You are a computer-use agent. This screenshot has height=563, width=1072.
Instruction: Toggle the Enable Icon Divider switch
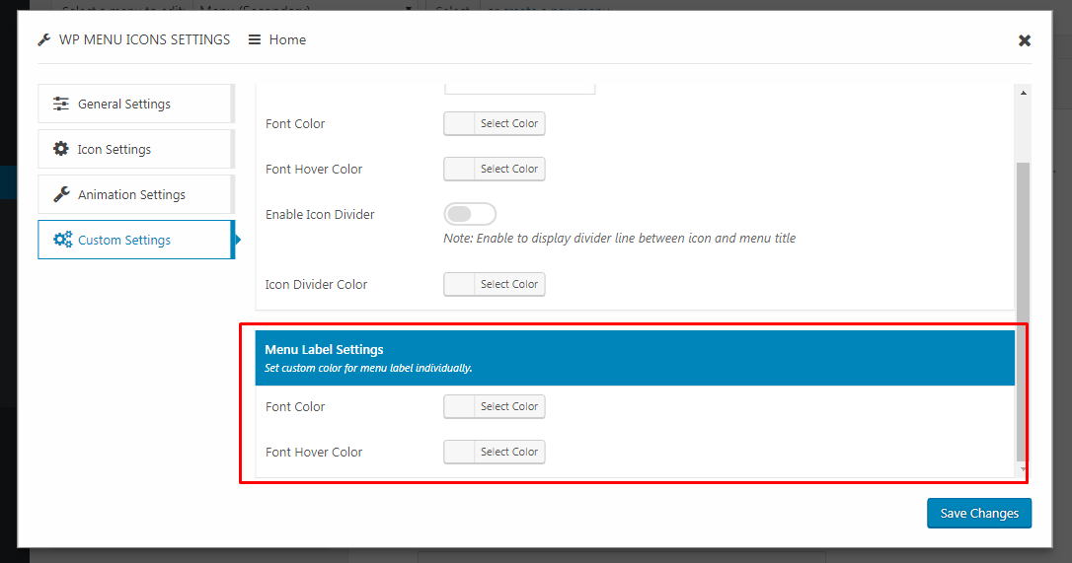tap(470, 215)
